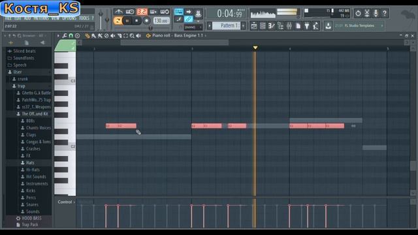The image size is (418, 235).
Task: Open the Tempo tapper icon
Action: 315,26
